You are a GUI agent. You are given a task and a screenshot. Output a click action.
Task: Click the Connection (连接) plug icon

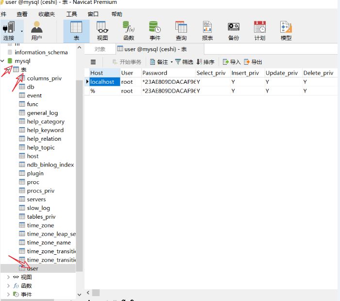click(9, 27)
